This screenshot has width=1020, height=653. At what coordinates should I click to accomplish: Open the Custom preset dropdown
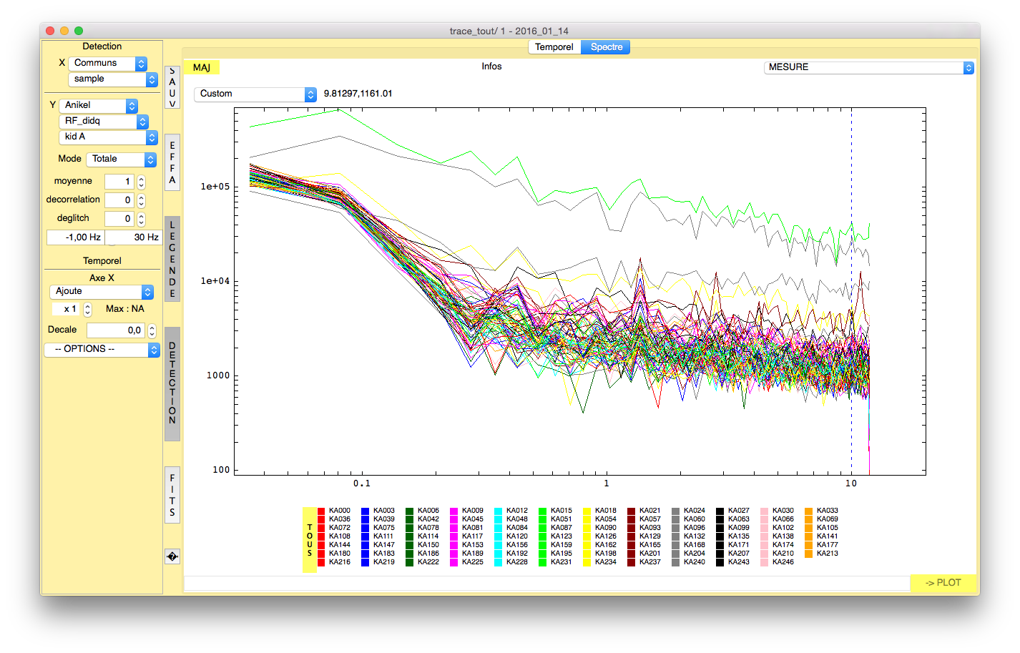coord(255,94)
